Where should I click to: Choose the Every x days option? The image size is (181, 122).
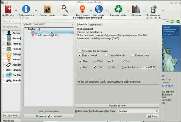point(133,56)
